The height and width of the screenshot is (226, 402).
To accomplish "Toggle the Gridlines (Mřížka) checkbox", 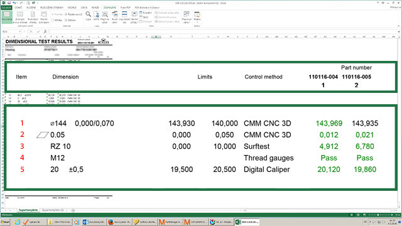I will tap(57, 20).
